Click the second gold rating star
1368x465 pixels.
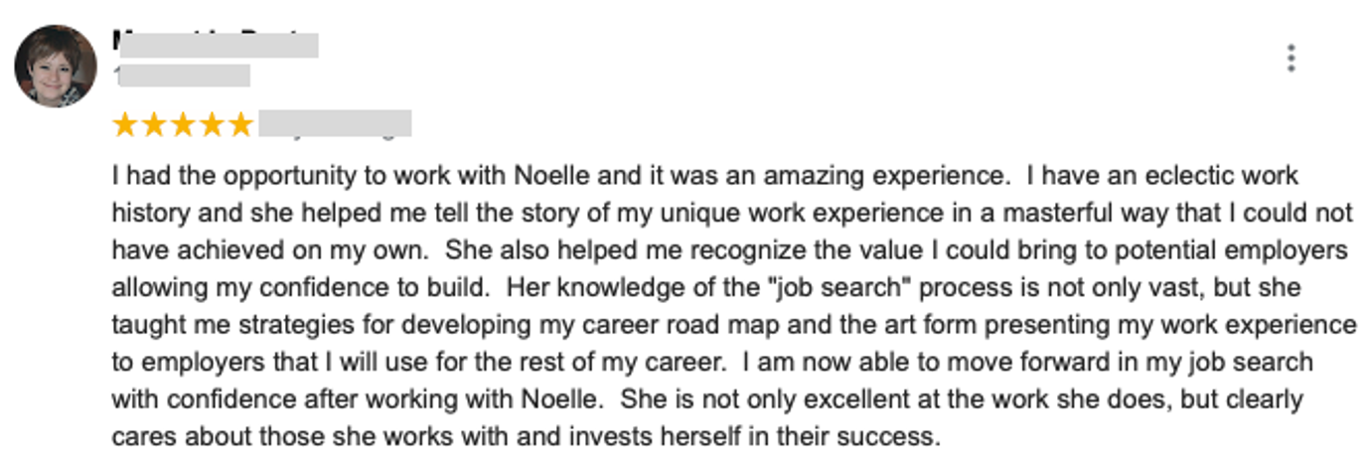click(x=154, y=125)
